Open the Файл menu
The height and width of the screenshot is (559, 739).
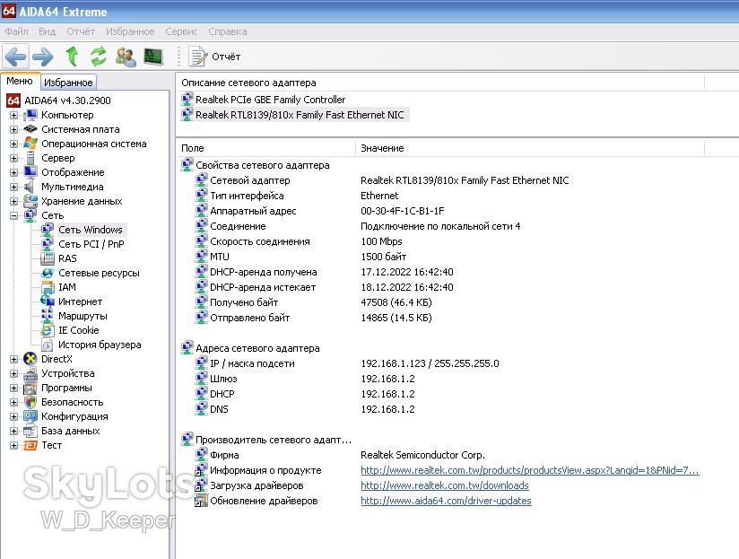[16, 31]
